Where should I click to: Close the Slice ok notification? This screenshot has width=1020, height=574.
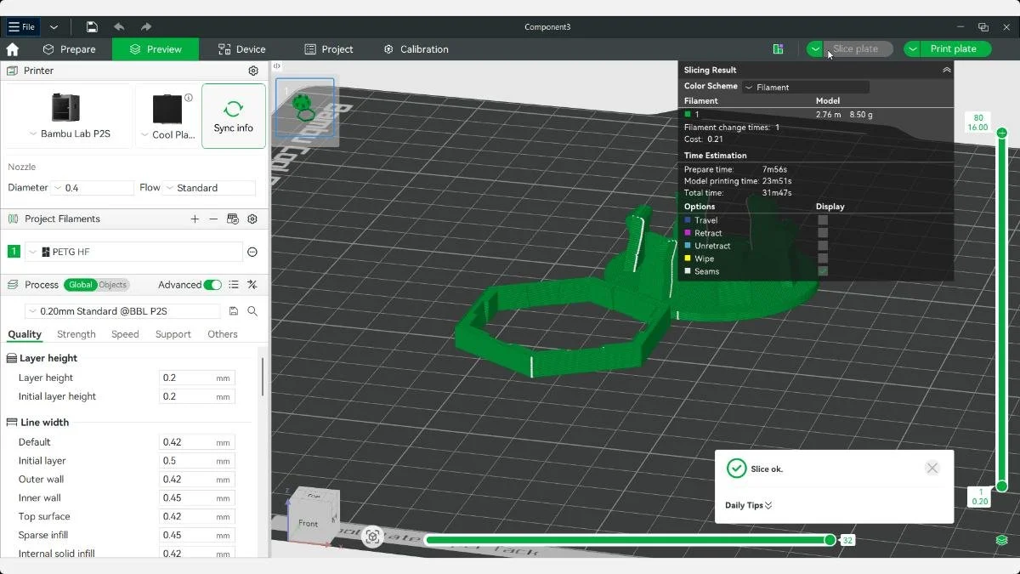[932, 469]
